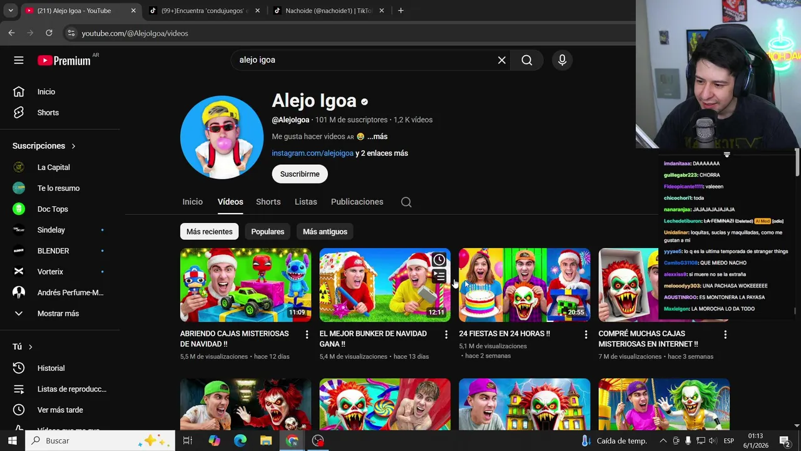
Task: Open Te lo resumo subscription channel
Action: click(x=59, y=188)
